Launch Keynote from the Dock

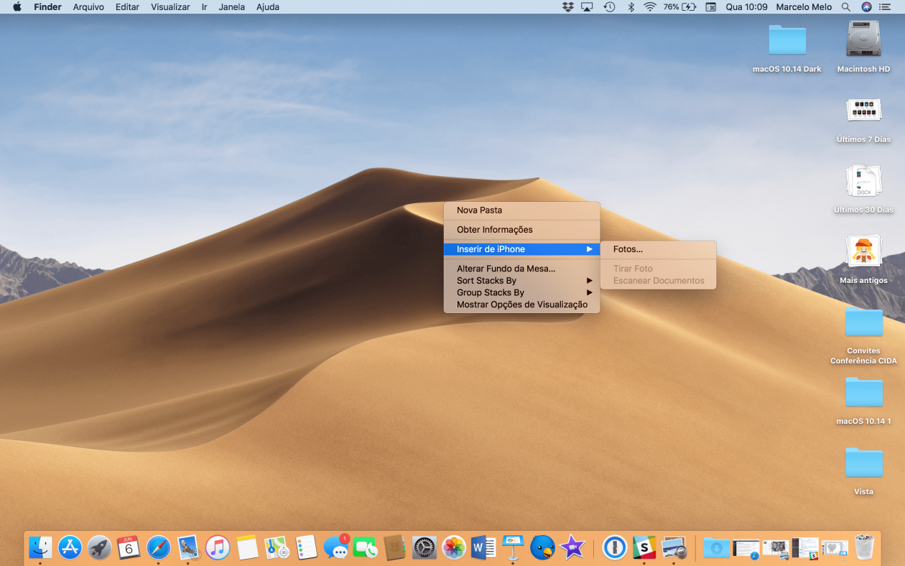513,547
